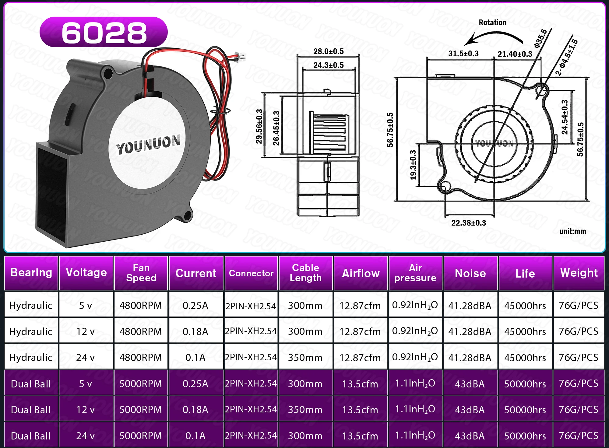Click the 41.28dBA noise cell in first row
This screenshot has height=448, width=609.
[x=470, y=305]
